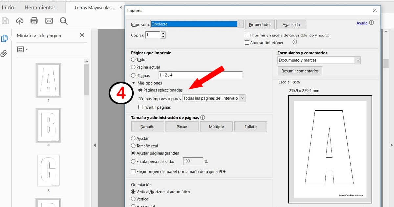Select the Letras Mayusculas document tab
The image size is (394, 207).
pyautogui.click(x=95, y=7)
